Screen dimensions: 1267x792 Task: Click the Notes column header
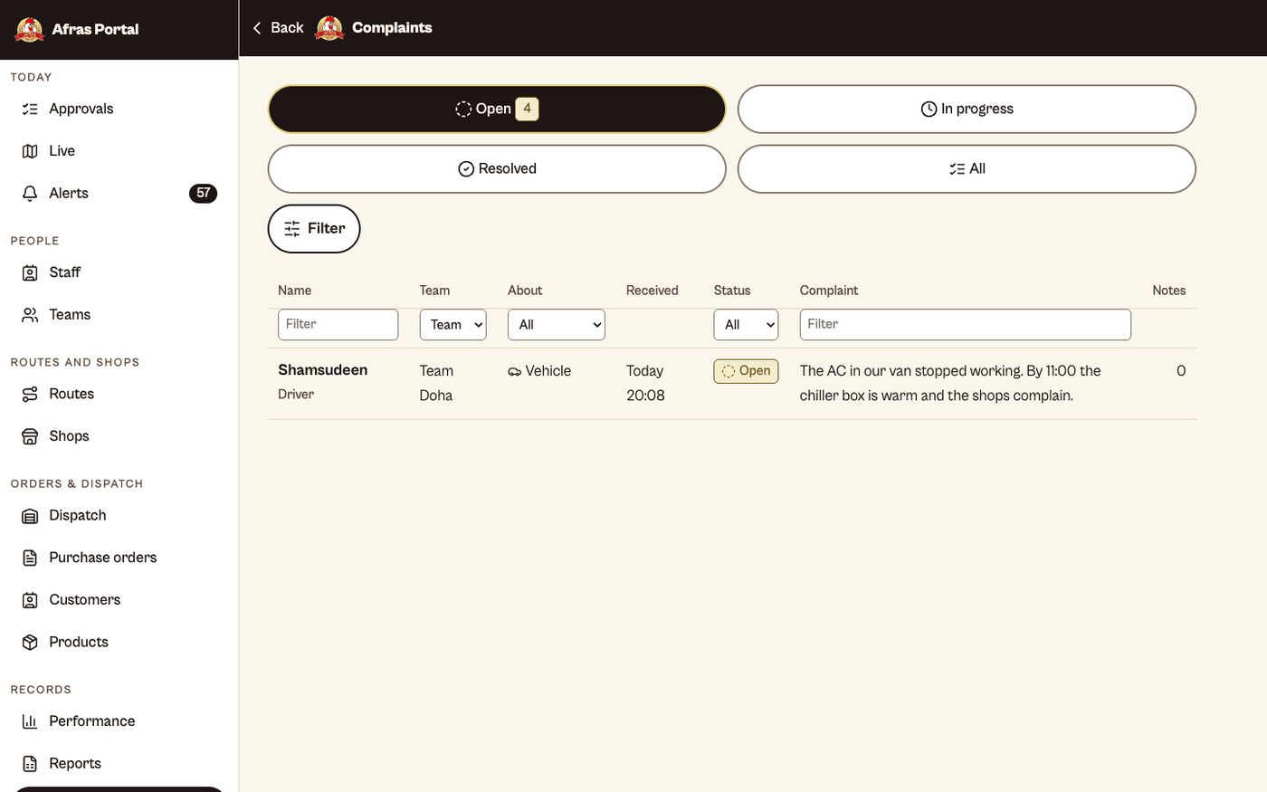[1168, 291]
